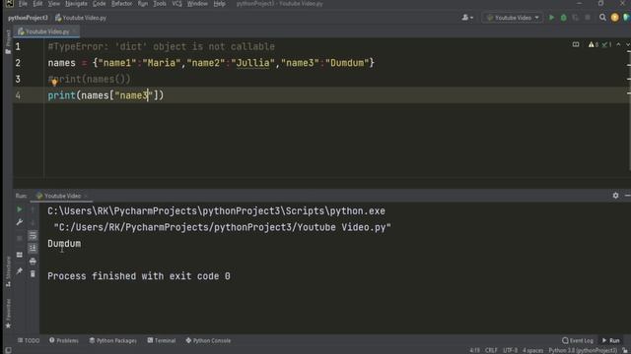Click line number 1 in the gutter
Viewport: 631px width, 354px height.
coord(18,46)
